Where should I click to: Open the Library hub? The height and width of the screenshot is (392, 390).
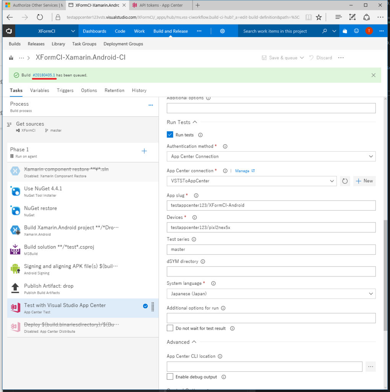coord(58,44)
